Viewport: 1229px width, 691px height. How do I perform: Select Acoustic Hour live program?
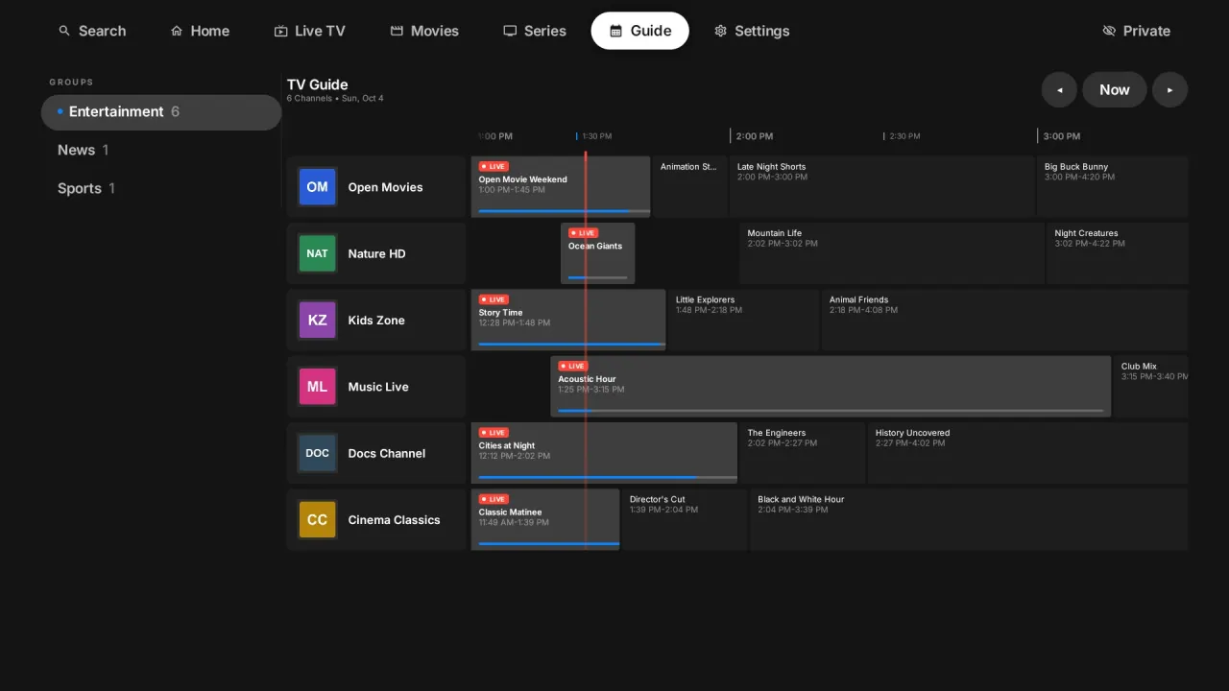coord(831,387)
